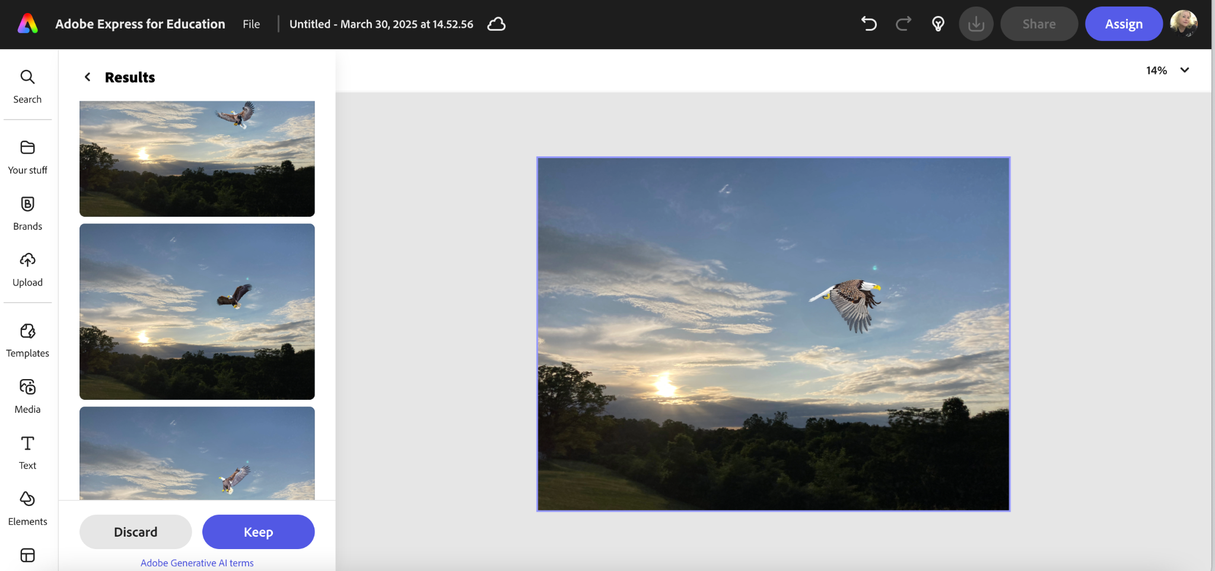Open the Templates panel

[x=27, y=339]
